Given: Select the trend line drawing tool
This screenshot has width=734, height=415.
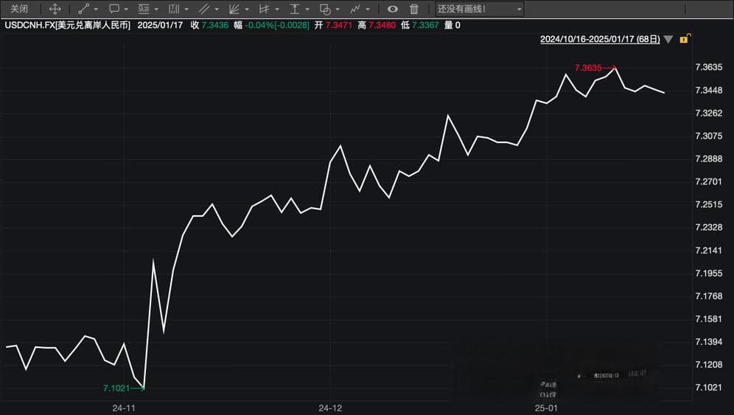Looking at the screenshot, I should tap(84, 9).
